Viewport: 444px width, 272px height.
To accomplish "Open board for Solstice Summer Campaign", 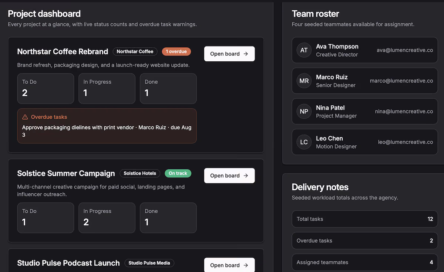I will click(229, 176).
